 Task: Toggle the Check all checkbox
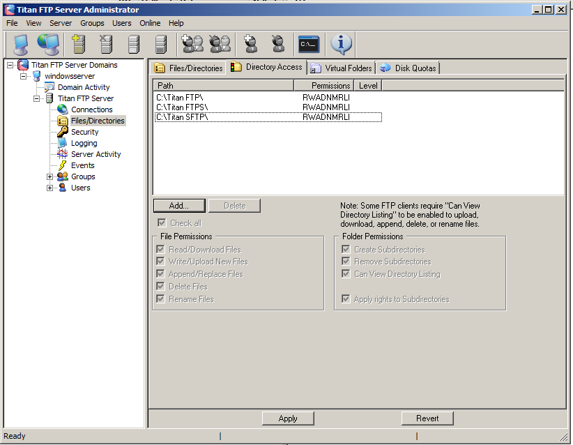pyautogui.click(x=162, y=222)
